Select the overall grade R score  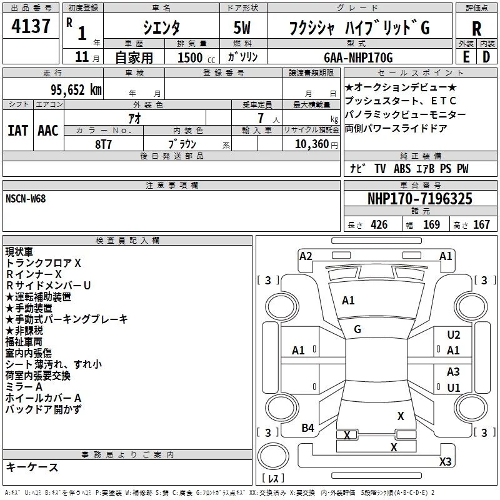pos(476,28)
